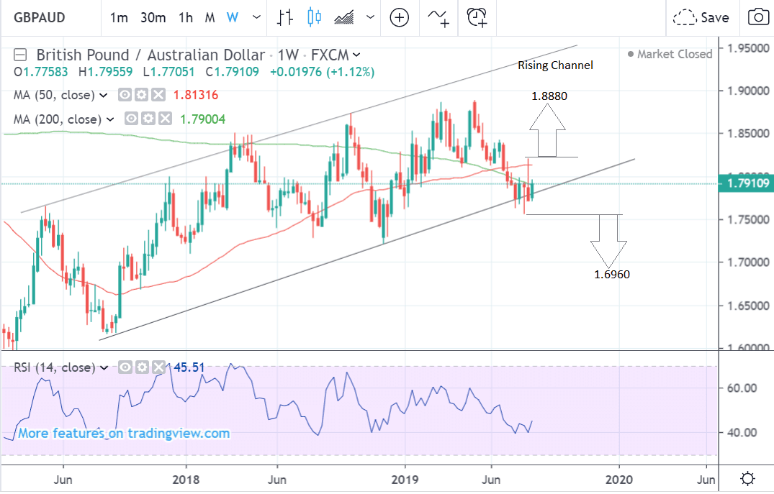The width and height of the screenshot is (774, 494).
Task: Hide the MA 50 indicator
Action: [125, 95]
